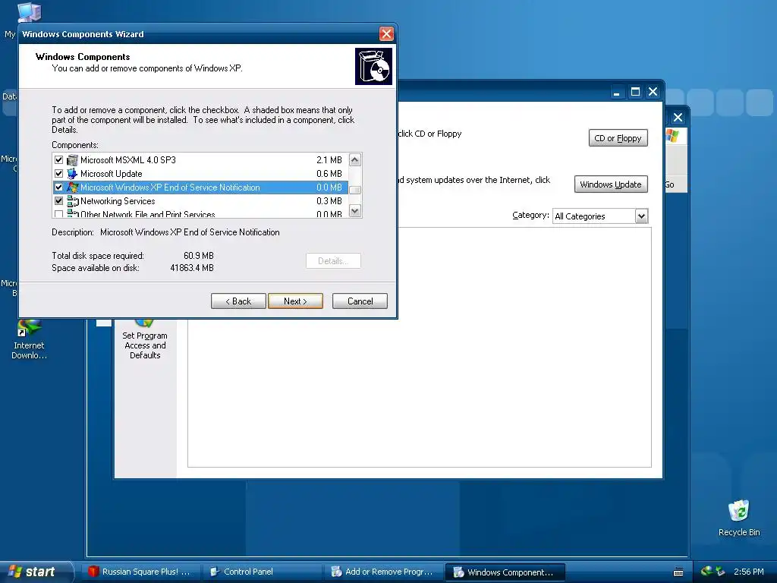777x583 pixels.
Task: Cancel the Windows Components Wizard
Action: [x=360, y=301]
